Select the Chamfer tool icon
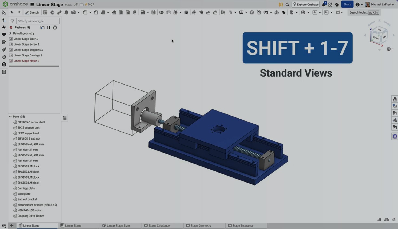This screenshot has width=398, height=229. (x=96, y=12)
